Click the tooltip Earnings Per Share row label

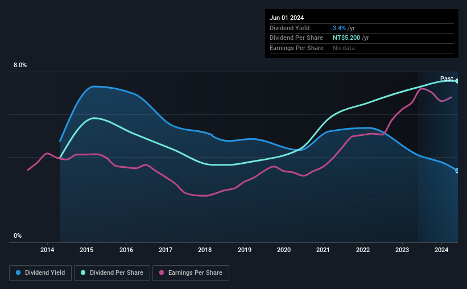pos(296,48)
